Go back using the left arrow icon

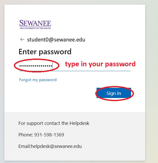[22, 39]
